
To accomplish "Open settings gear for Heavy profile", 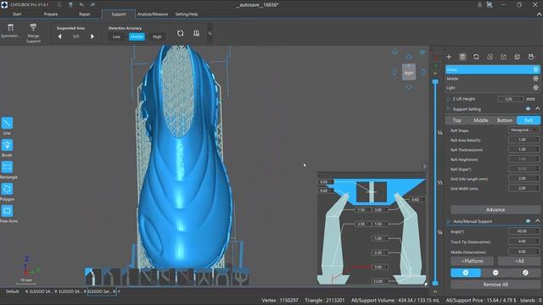I will 535,69.
